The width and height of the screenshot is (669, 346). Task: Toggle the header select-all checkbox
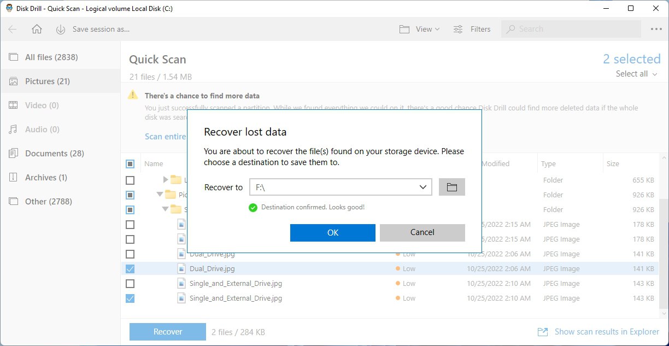coord(130,163)
